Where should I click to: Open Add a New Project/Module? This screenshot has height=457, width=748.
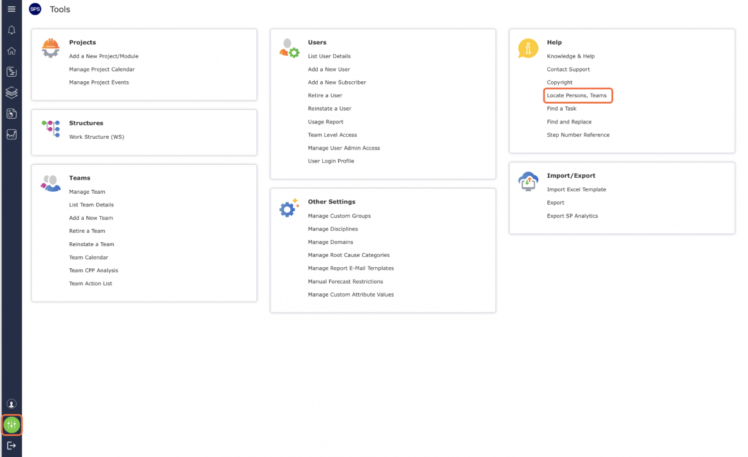click(104, 56)
